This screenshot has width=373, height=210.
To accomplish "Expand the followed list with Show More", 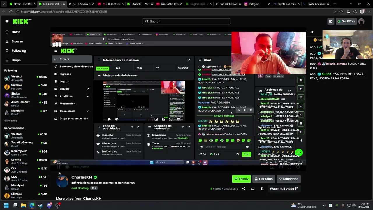I will tap(10, 121).
